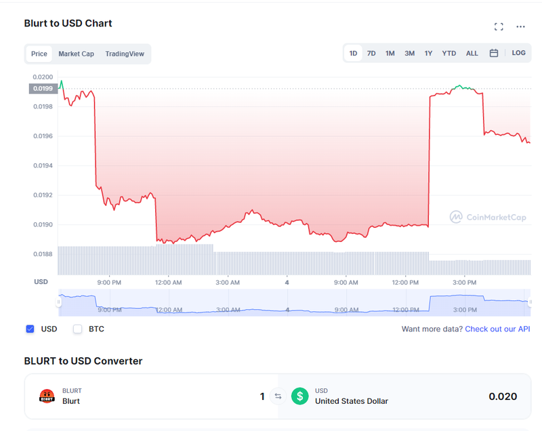
Task: Click the United States Dollar label
Action: (352, 401)
